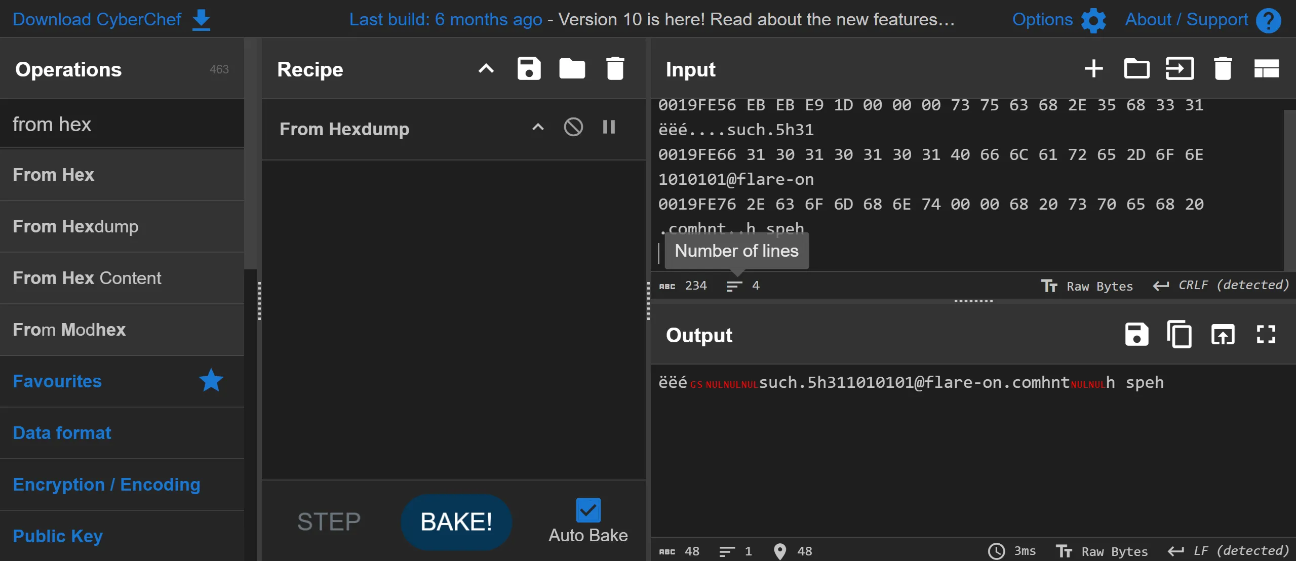Load a recipe with the folder icon
Viewport: 1296px width, 561px height.
pyautogui.click(x=572, y=69)
